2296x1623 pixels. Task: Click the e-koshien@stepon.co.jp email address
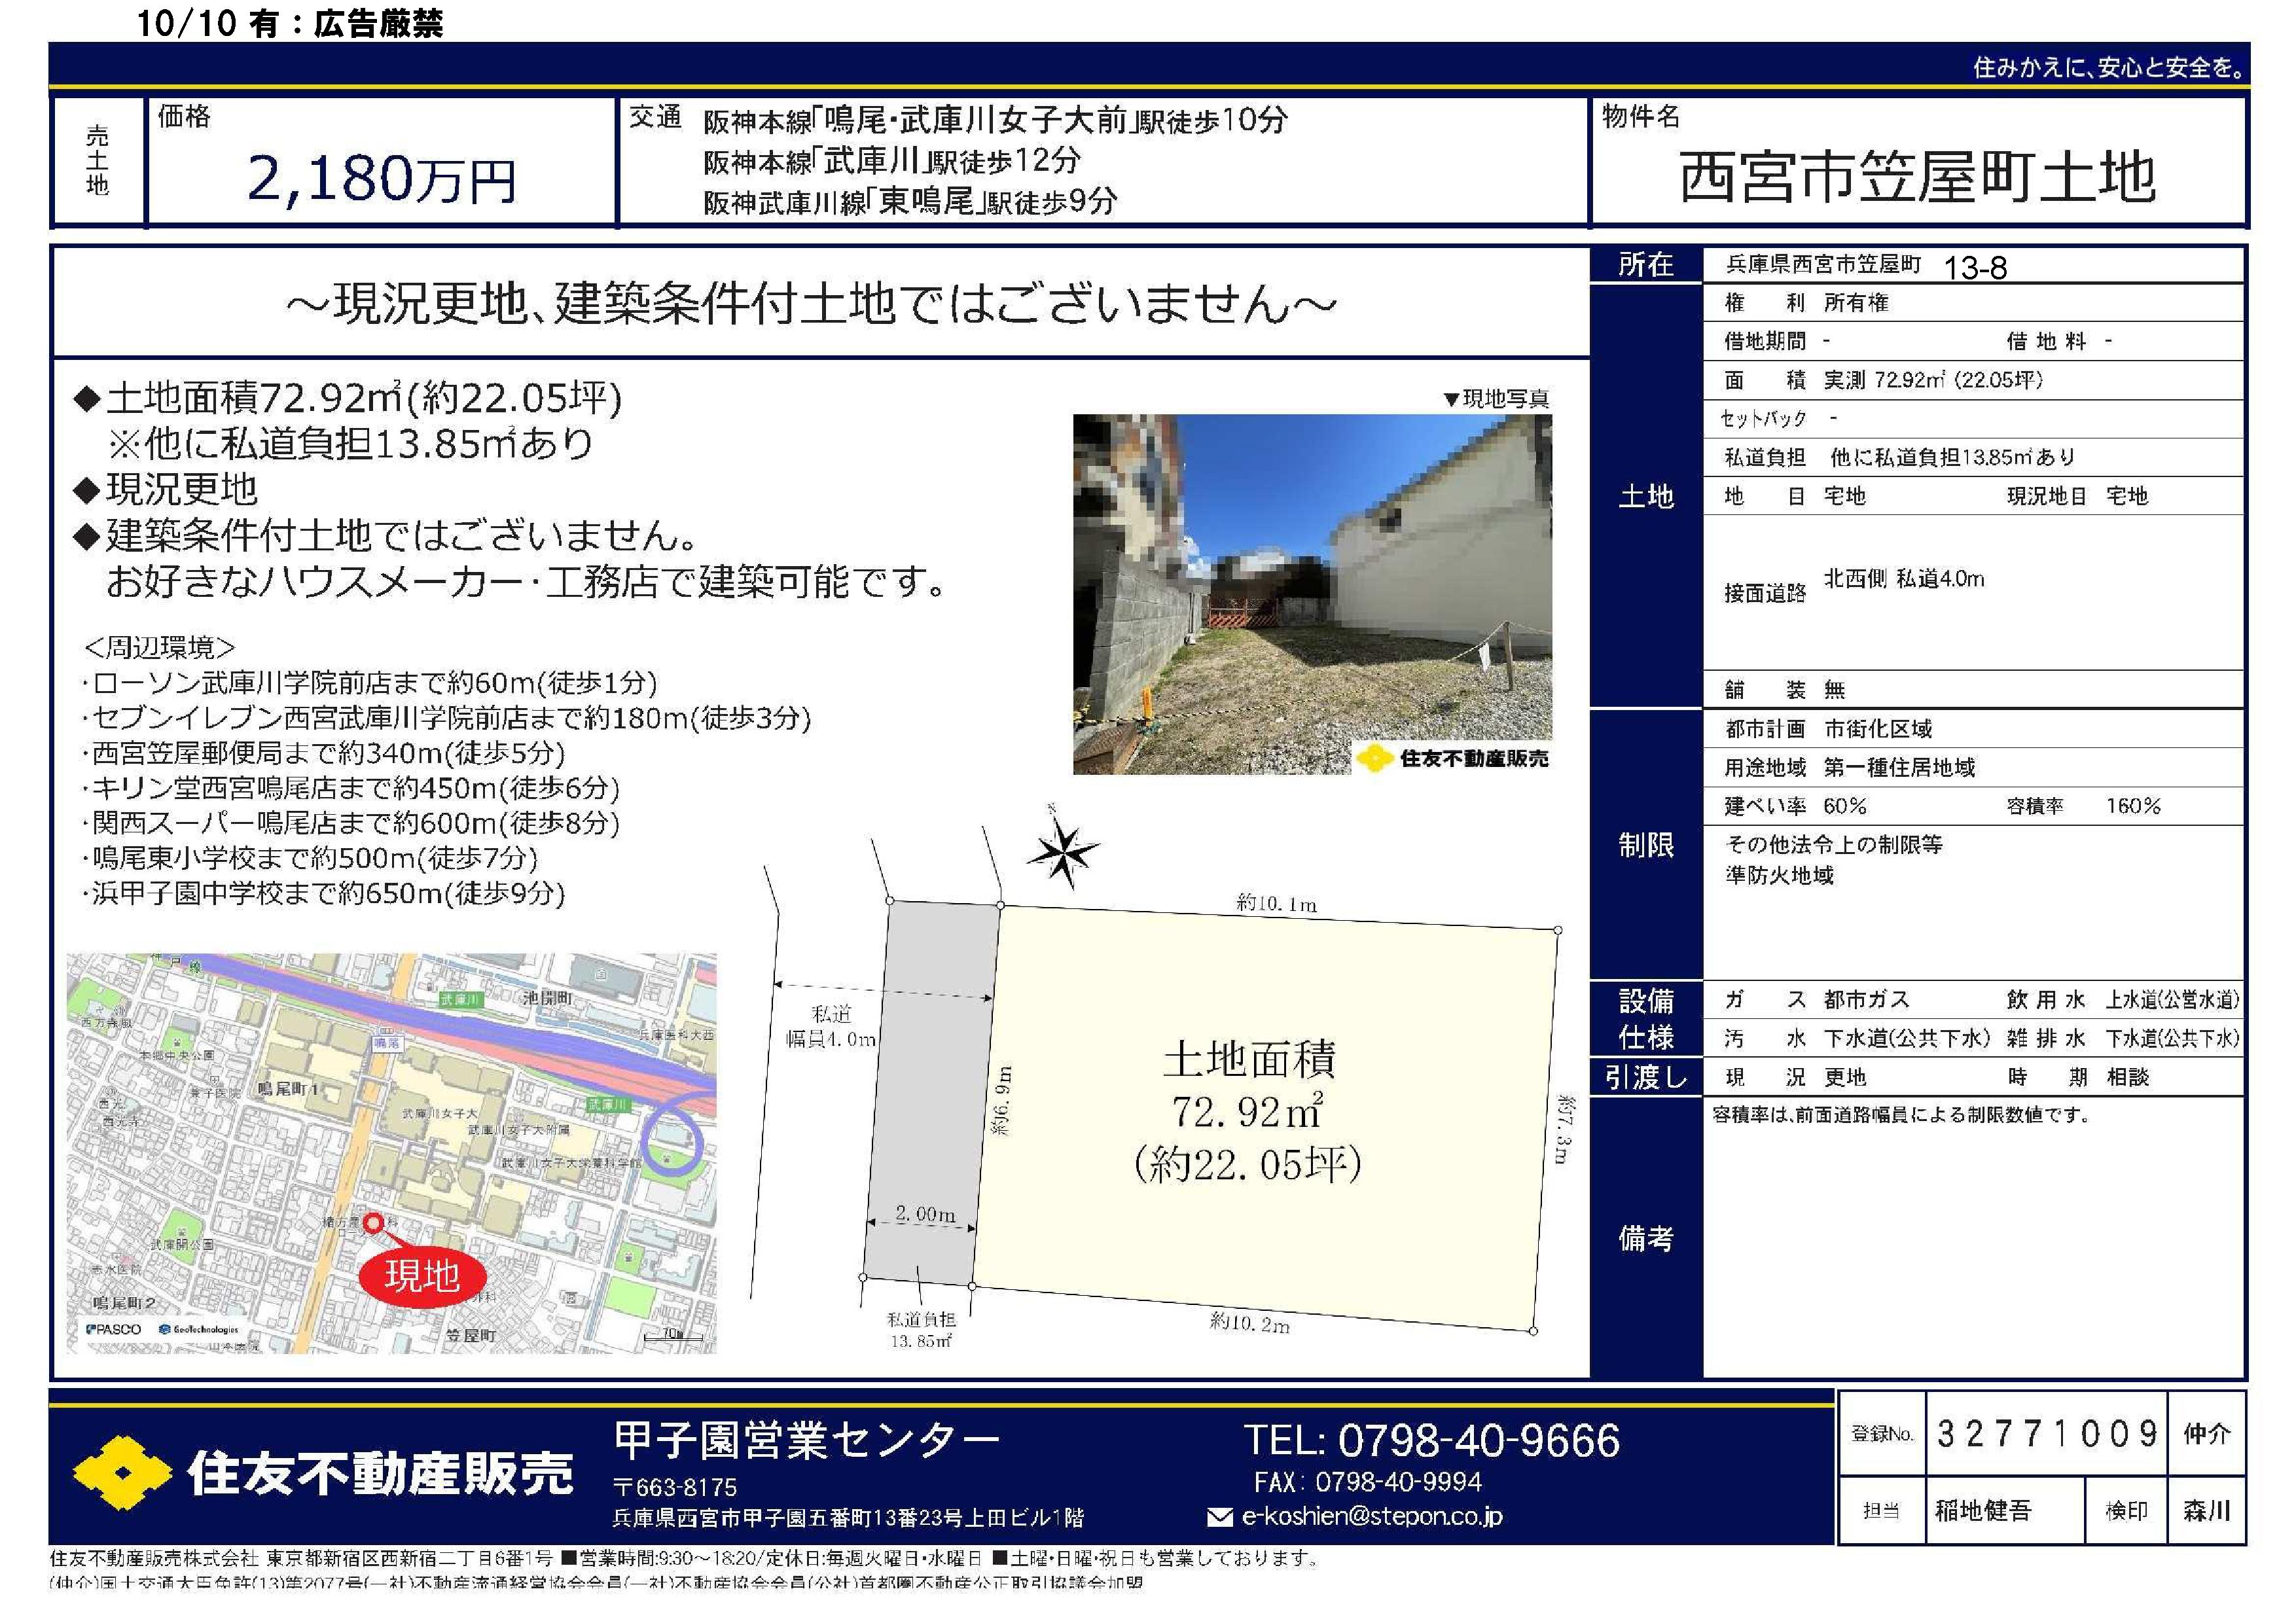(x=1372, y=1517)
